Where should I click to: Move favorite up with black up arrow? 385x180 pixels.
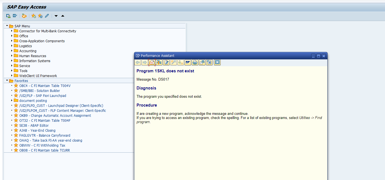click(63, 16)
